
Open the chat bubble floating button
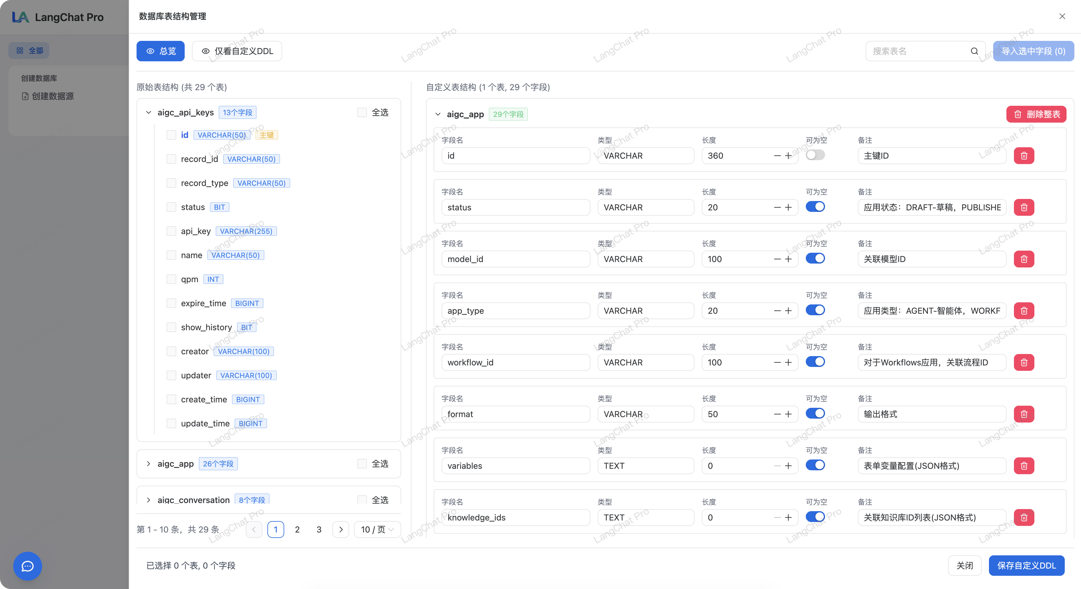coord(28,566)
